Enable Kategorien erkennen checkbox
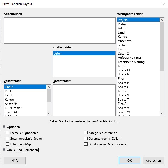The width and height of the screenshot is (168, 168). [86, 133]
